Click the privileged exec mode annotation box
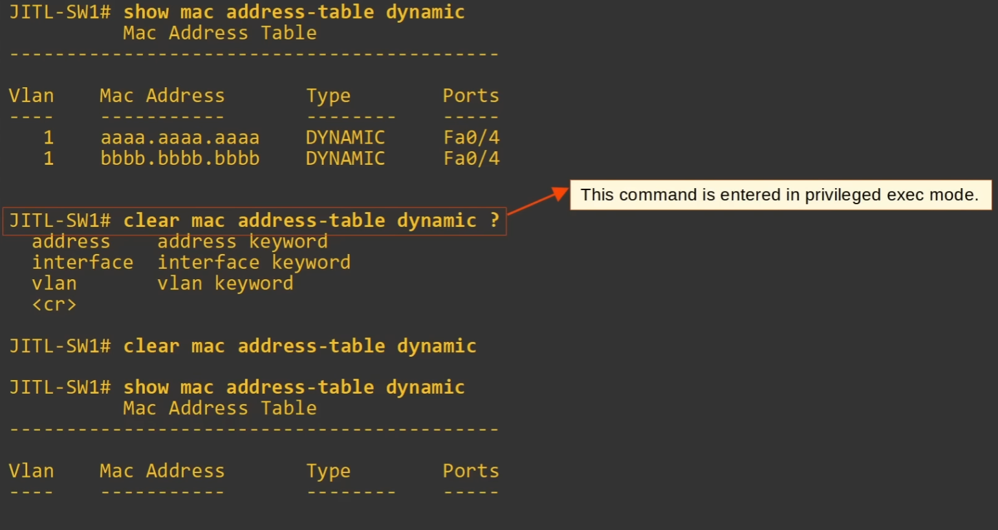The width and height of the screenshot is (998, 530). point(779,195)
